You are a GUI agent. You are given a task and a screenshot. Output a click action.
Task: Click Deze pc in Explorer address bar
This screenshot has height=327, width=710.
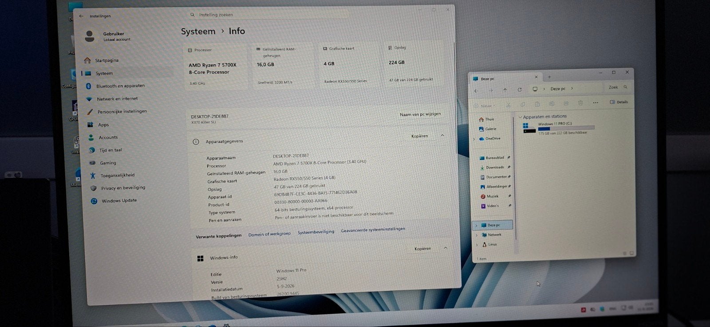[558, 89]
